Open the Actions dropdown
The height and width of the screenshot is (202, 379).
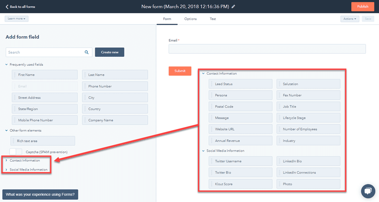(350, 19)
